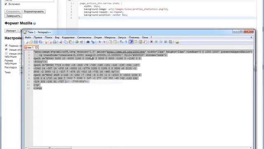Viewport: 264px width, 149px height.
Task: Click the Find binoculars icon in Notepad++ toolbar
Action: click(x=88, y=42)
